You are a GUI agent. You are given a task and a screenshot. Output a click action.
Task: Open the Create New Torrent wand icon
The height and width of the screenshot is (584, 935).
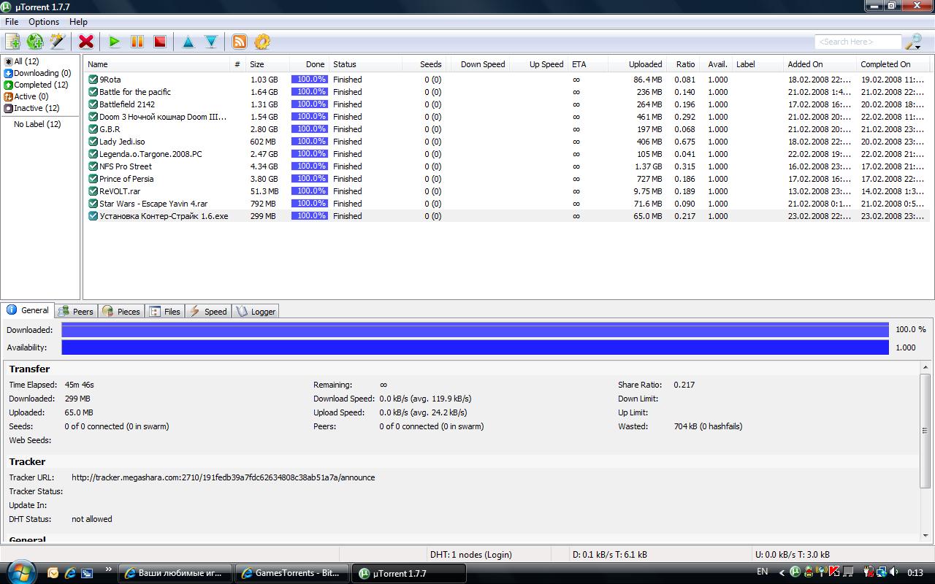[58, 42]
